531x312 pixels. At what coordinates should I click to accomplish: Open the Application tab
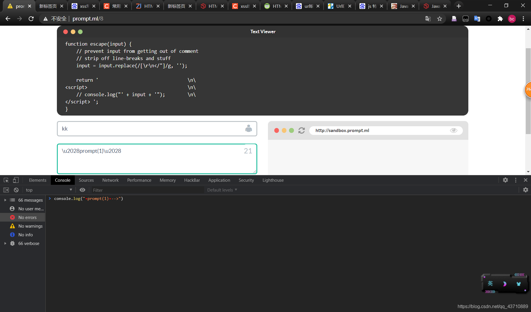[219, 180]
